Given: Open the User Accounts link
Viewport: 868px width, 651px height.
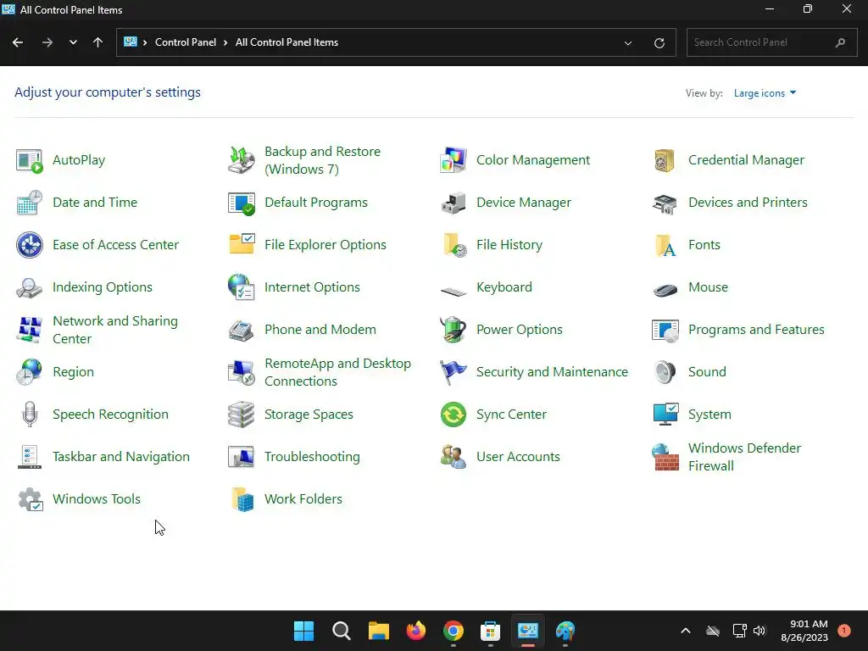Looking at the screenshot, I should click(518, 457).
